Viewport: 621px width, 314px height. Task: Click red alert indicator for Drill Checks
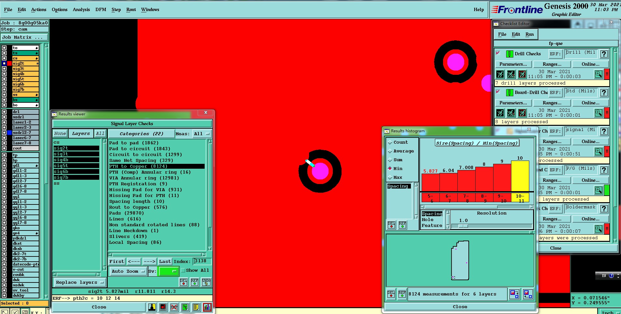tap(607, 74)
